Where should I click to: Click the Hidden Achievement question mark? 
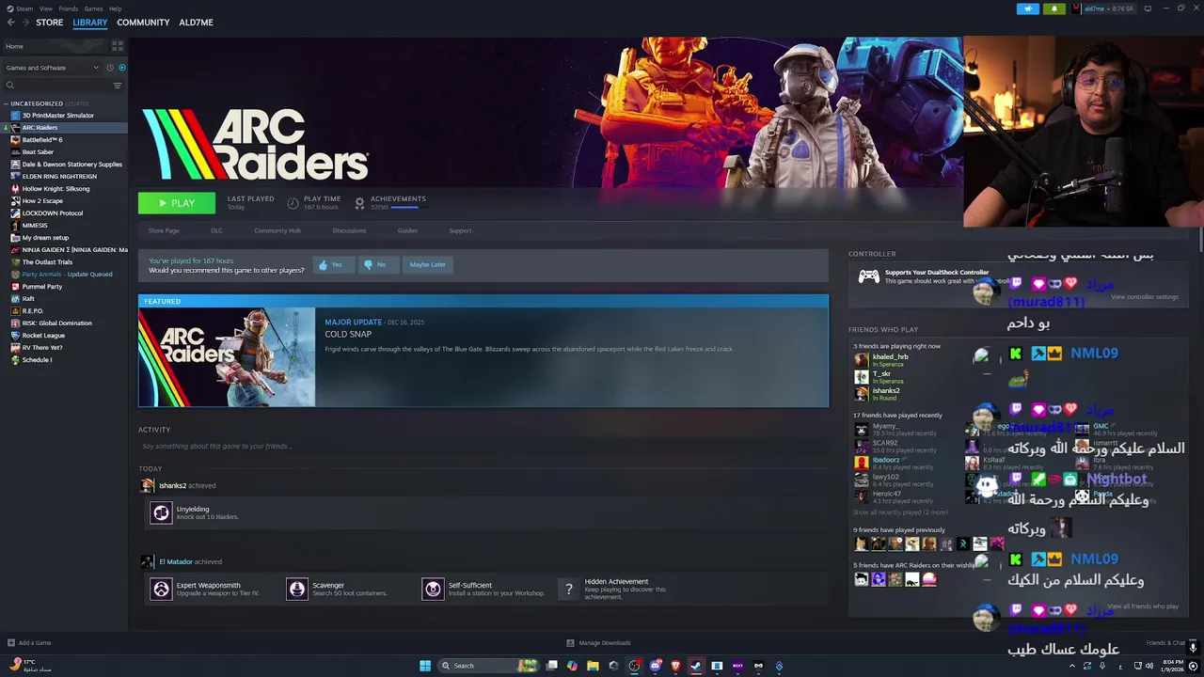point(568,590)
